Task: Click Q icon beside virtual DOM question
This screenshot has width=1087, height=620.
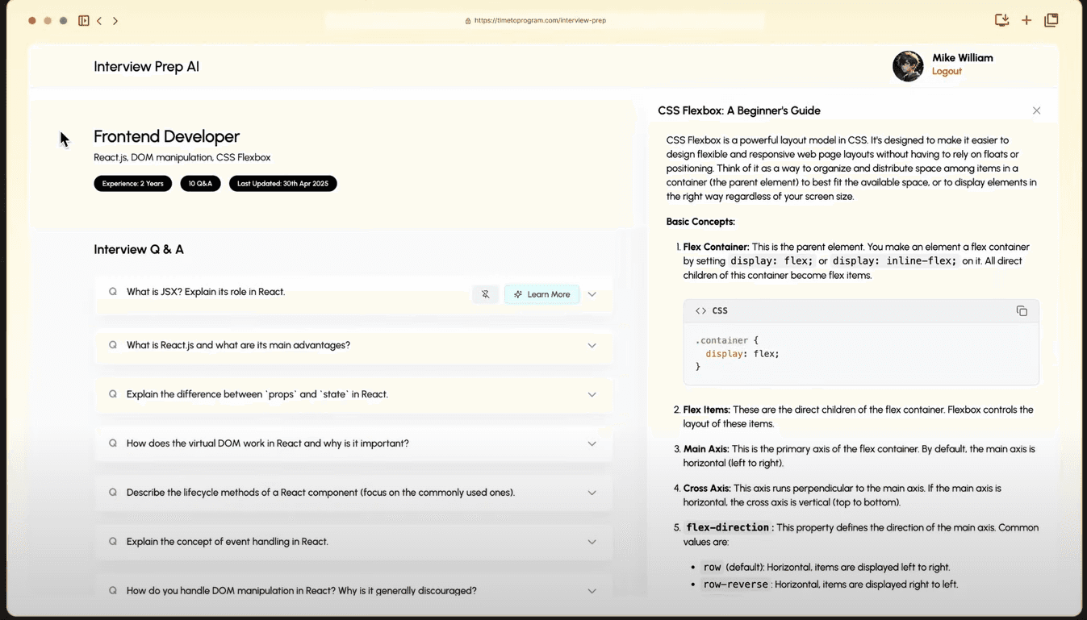Action: (x=113, y=443)
